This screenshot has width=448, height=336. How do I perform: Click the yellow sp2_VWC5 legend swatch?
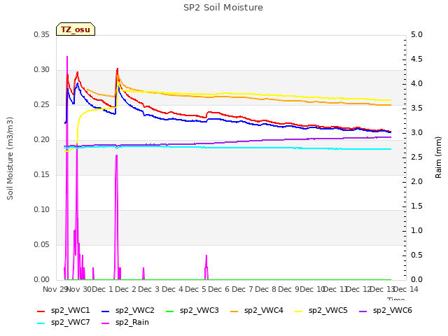click(299, 311)
